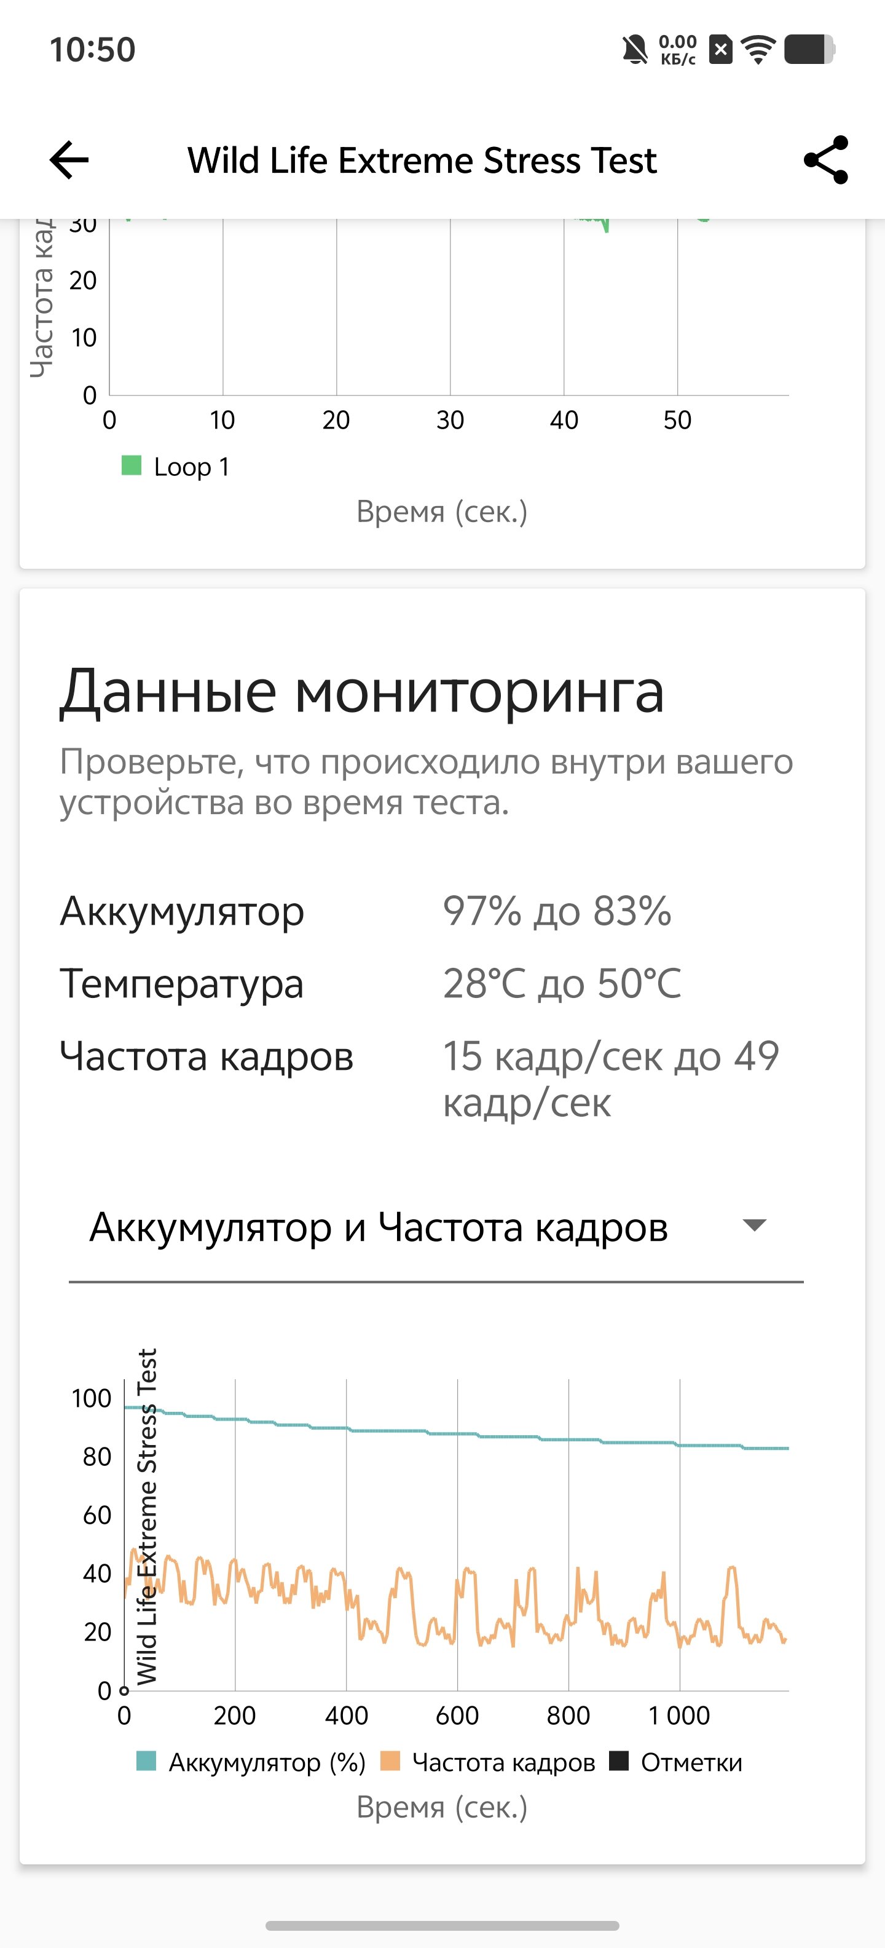
Task: Tap the Wi-Fi status icon
Action: point(758,50)
